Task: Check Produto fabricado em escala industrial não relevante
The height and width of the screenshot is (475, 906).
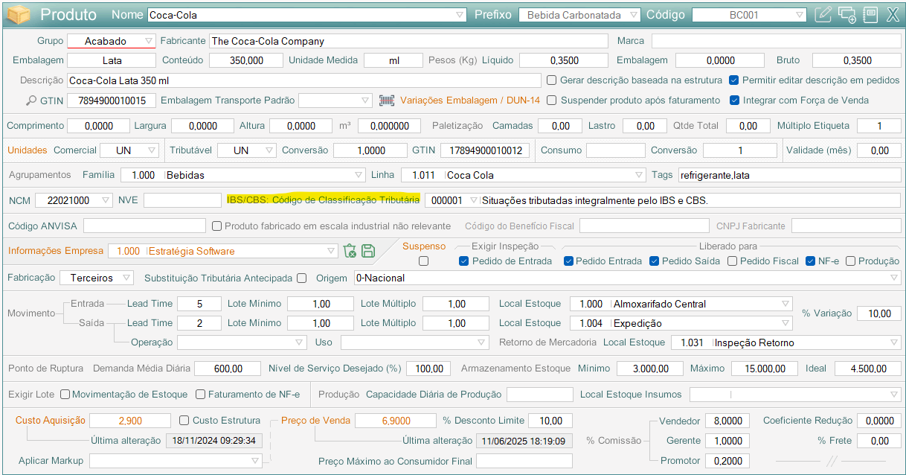Action: click(217, 226)
